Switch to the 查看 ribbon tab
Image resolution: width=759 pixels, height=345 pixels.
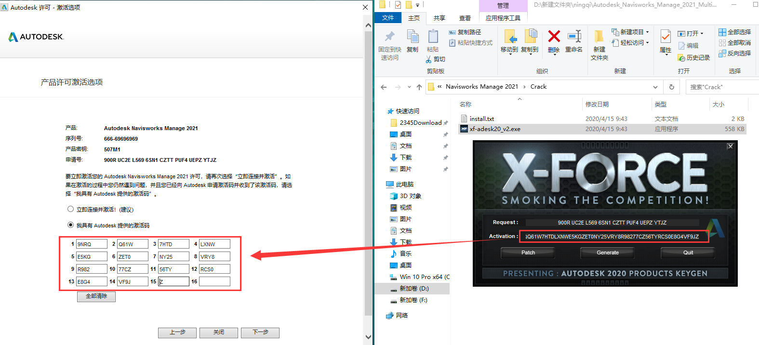pos(465,18)
